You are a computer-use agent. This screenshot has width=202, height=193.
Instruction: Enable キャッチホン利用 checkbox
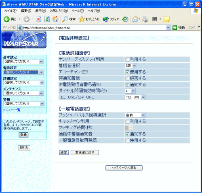(127, 121)
